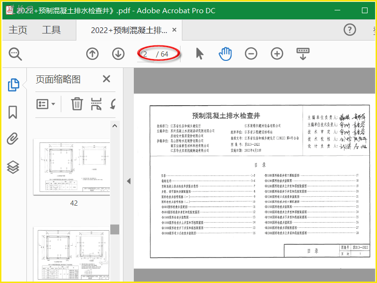The width and height of the screenshot is (377, 283).
Task: Zoom in with the plus button
Action: [x=277, y=54]
